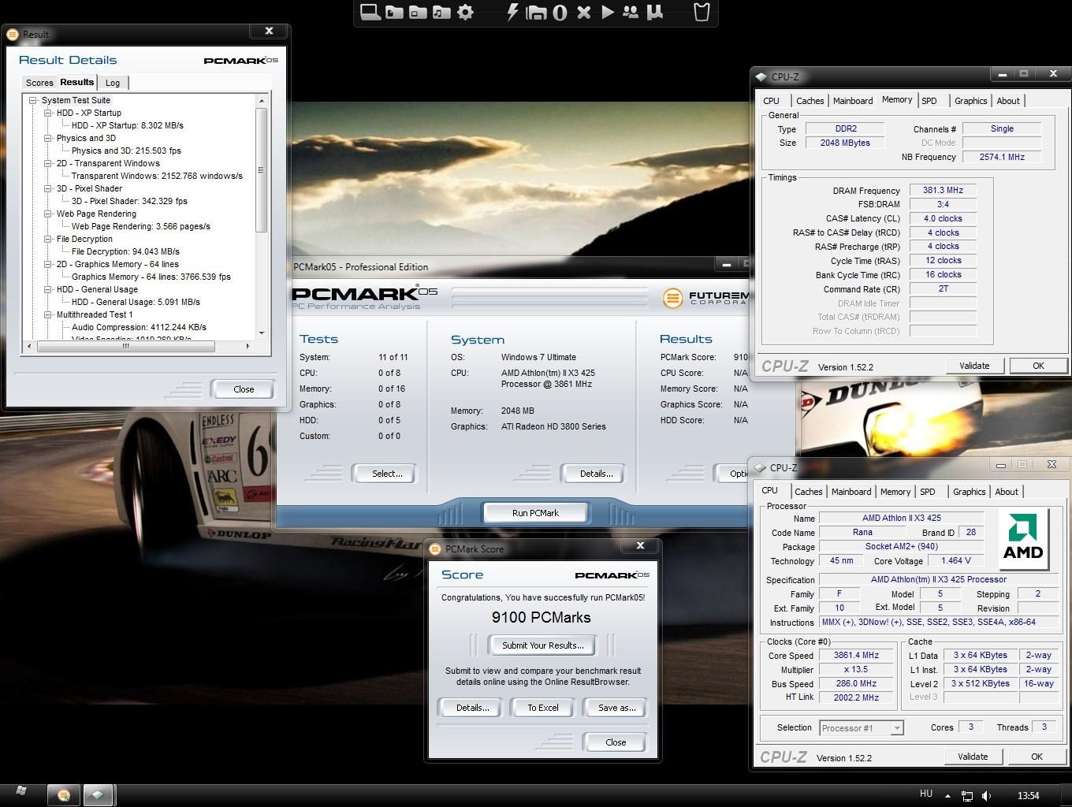Click the down arrow of the results tree scrollbar
The height and width of the screenshot is (807, 1072).
262,333
